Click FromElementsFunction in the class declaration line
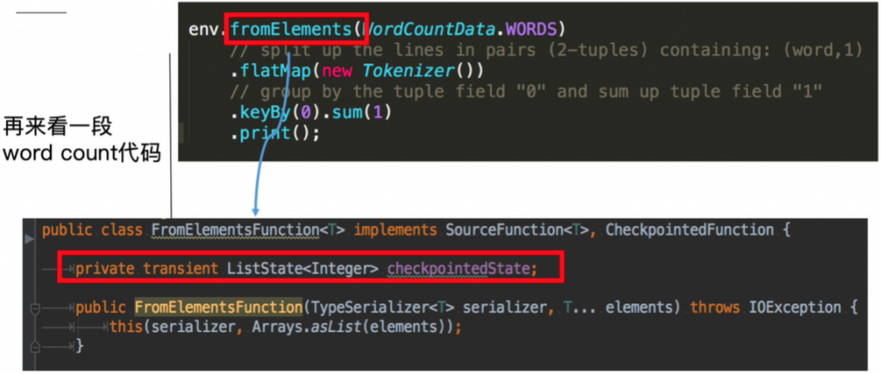 click(x=235, y=230)
